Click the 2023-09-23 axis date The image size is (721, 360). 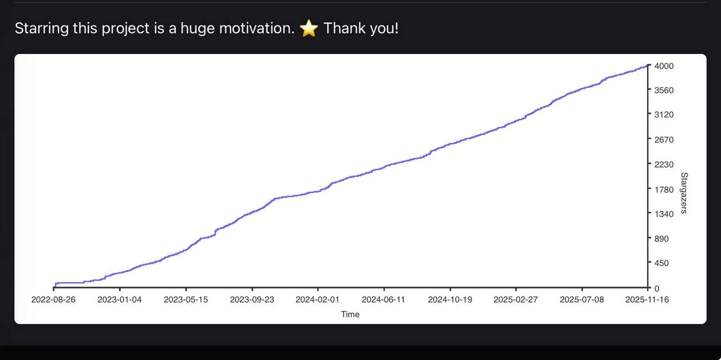[252, 299]
